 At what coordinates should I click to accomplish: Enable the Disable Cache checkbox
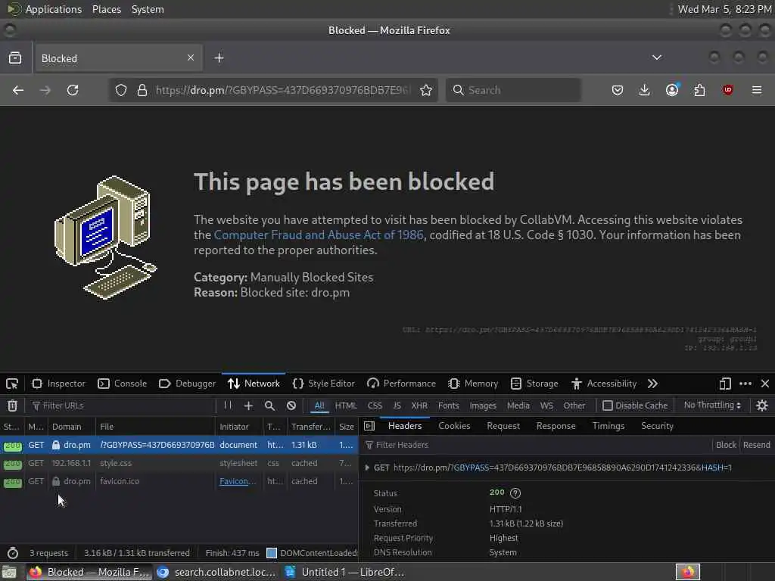click(608, 405)
